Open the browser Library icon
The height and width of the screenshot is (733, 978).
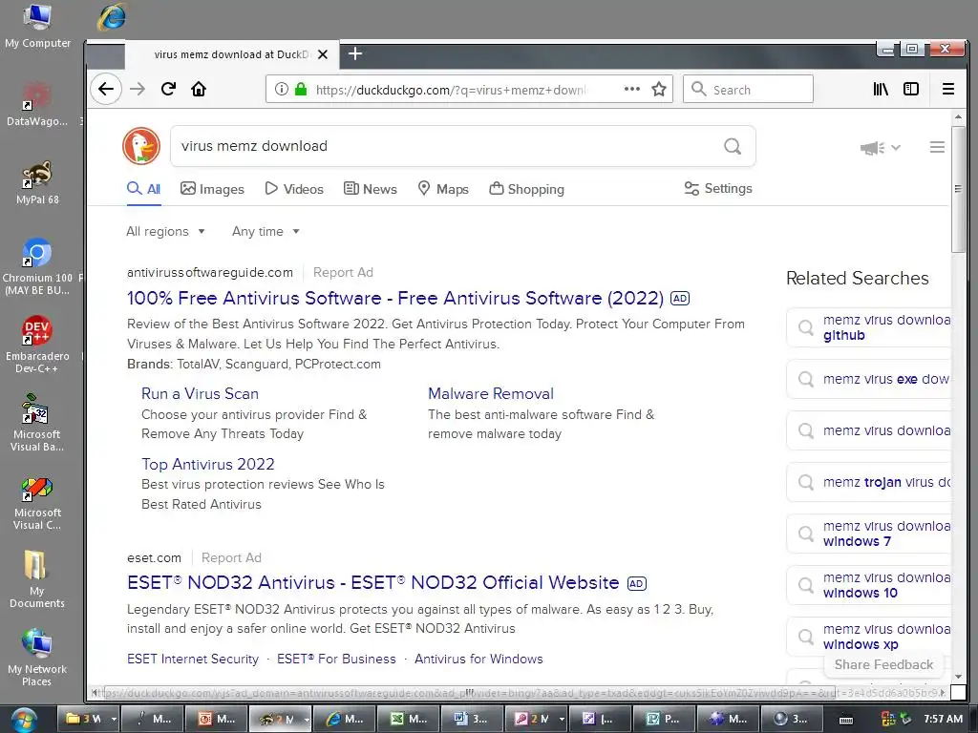[x=881, y=89]
